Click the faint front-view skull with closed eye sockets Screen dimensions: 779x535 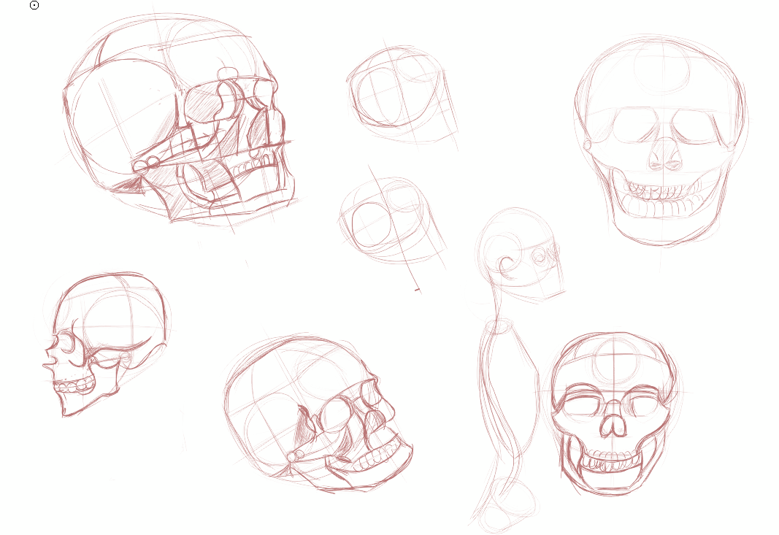coord(661,142)
